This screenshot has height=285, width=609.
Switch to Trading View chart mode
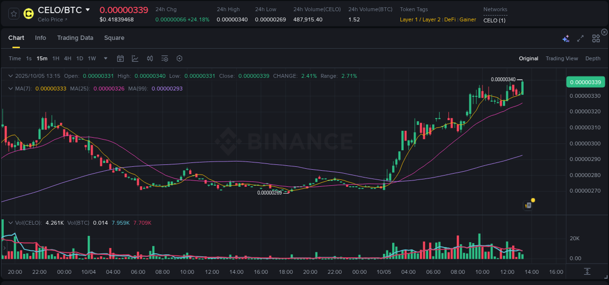(x=562, y=58)
